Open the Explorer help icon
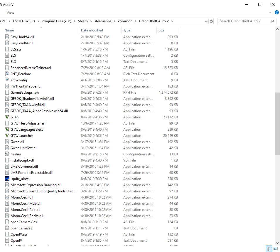Image resolution: width=280 pixels, height=252 pixels. (x=276, y=12)
